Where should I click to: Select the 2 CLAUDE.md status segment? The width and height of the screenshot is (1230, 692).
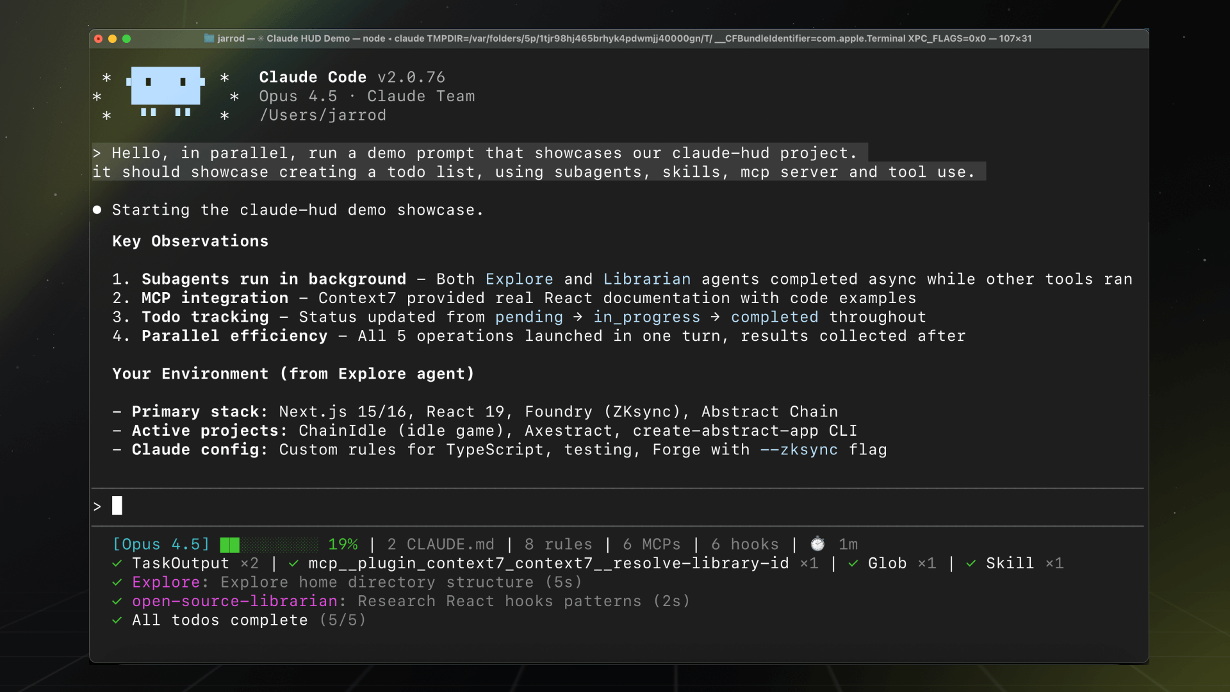(441, 544)
